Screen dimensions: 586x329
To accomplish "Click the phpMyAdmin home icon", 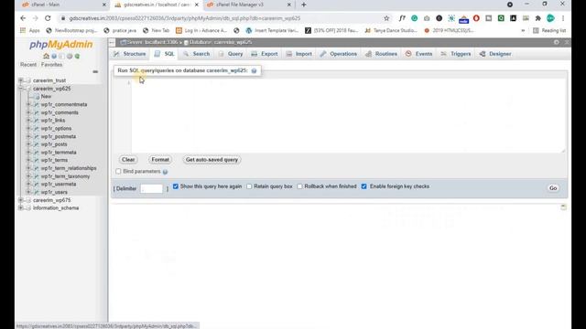I will coord(47,56).
